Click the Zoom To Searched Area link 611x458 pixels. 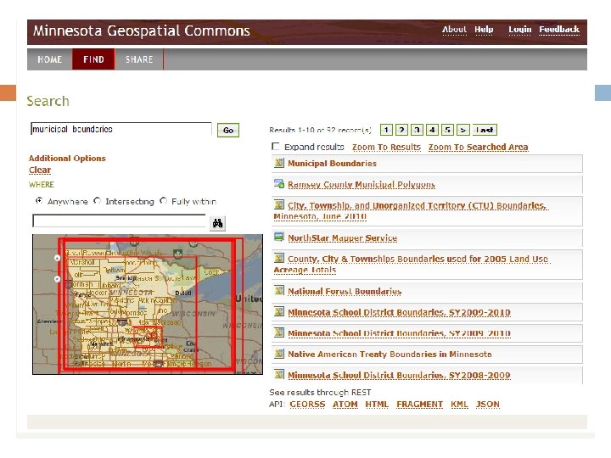(x=478, y=148)
